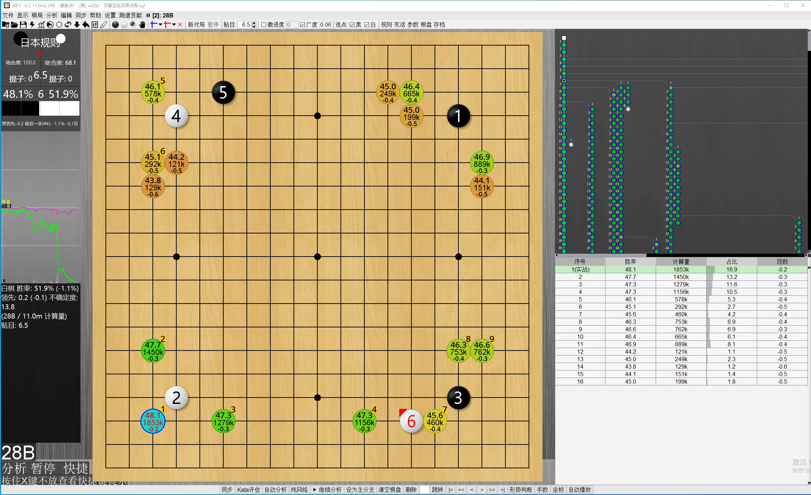Uncheck the 黑 candidate moves checkbox
Image resolution: width=811 pixels, height=495 pixels.
(352, 25)
